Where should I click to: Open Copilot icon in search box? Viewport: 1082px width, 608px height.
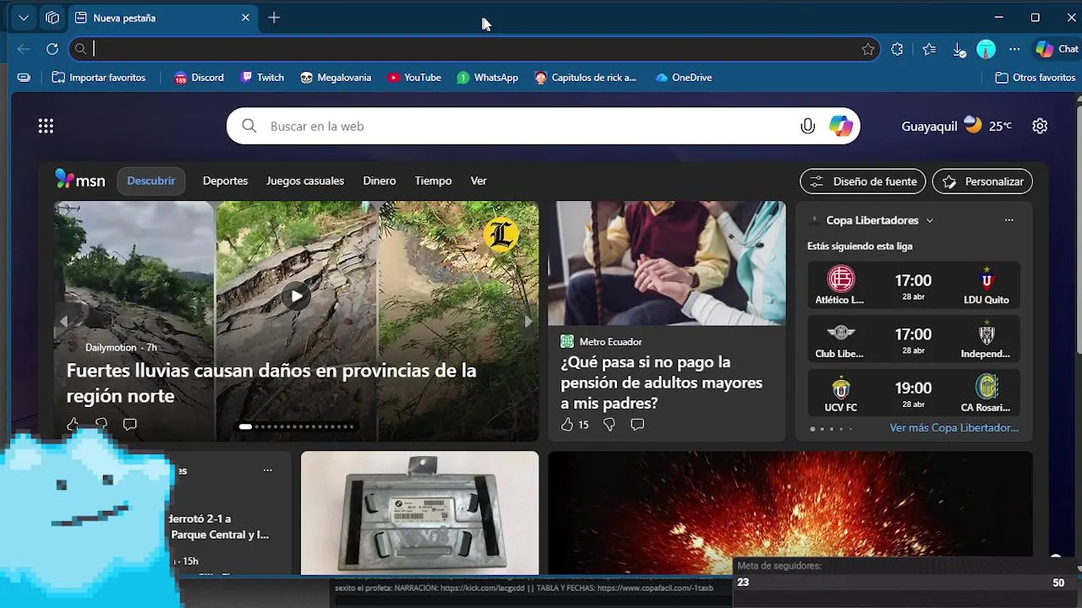(x=841, y=126)
